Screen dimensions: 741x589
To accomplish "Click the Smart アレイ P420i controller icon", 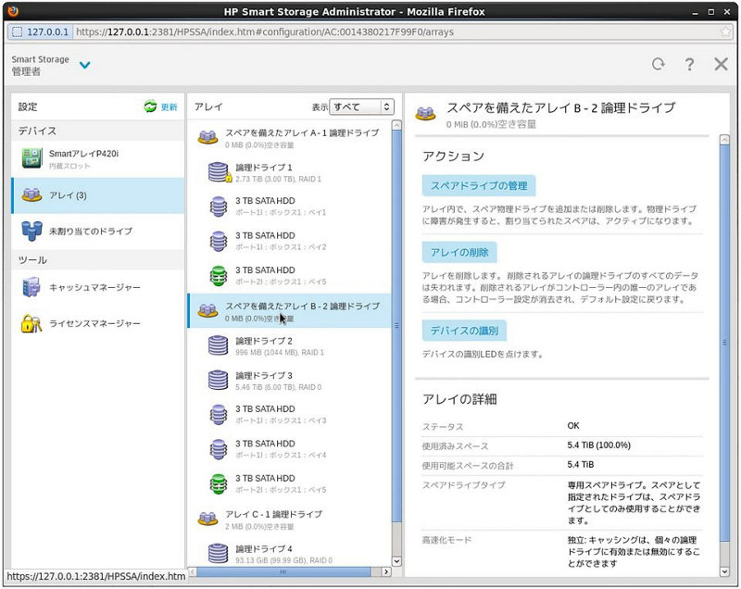I will (x=31, y=158).
